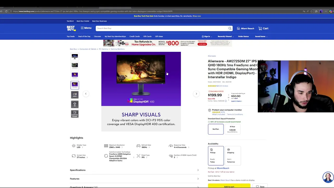This screenshot has height=188, width=334.
Task: Expand Screen Size 27 inches highlight
Action: [80, 156]
